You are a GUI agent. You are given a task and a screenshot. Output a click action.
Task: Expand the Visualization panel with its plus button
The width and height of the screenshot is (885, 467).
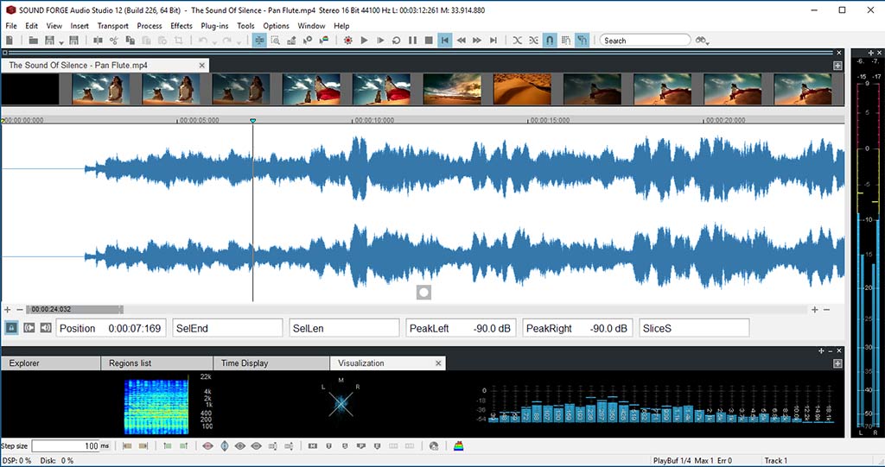837,363
